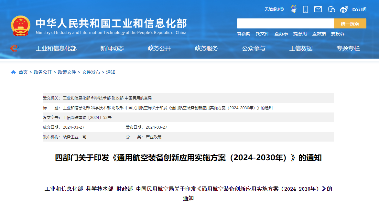Click the email envelope icon
The width and height of the screenshot is (379, 202).
tap(318, 9)
